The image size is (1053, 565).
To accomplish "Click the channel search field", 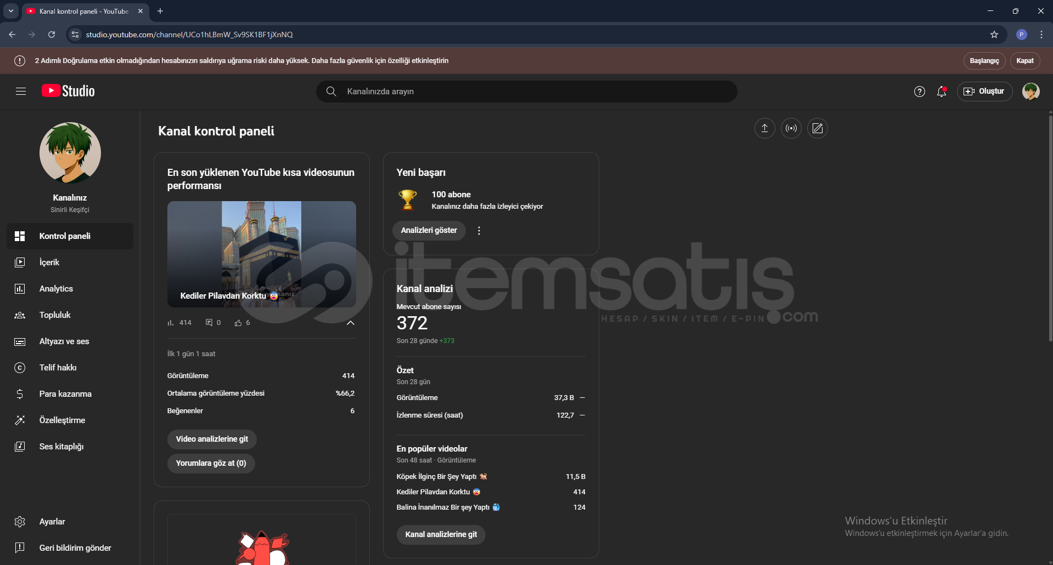I will pos(527,92).
